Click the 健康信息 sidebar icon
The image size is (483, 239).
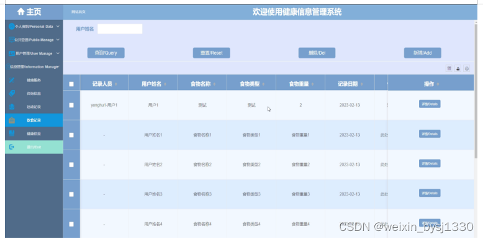(x=12, y=133)
